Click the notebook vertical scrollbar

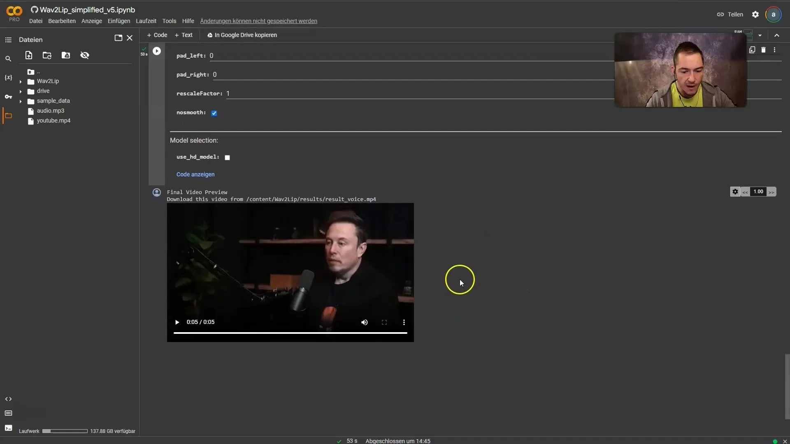[x=787, y=386]
